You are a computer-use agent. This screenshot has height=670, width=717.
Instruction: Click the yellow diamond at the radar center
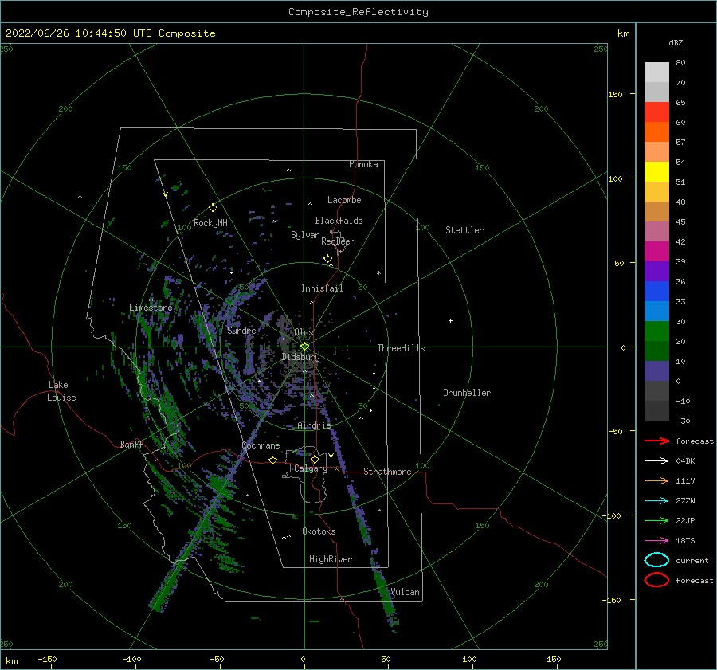pos(304,347)
